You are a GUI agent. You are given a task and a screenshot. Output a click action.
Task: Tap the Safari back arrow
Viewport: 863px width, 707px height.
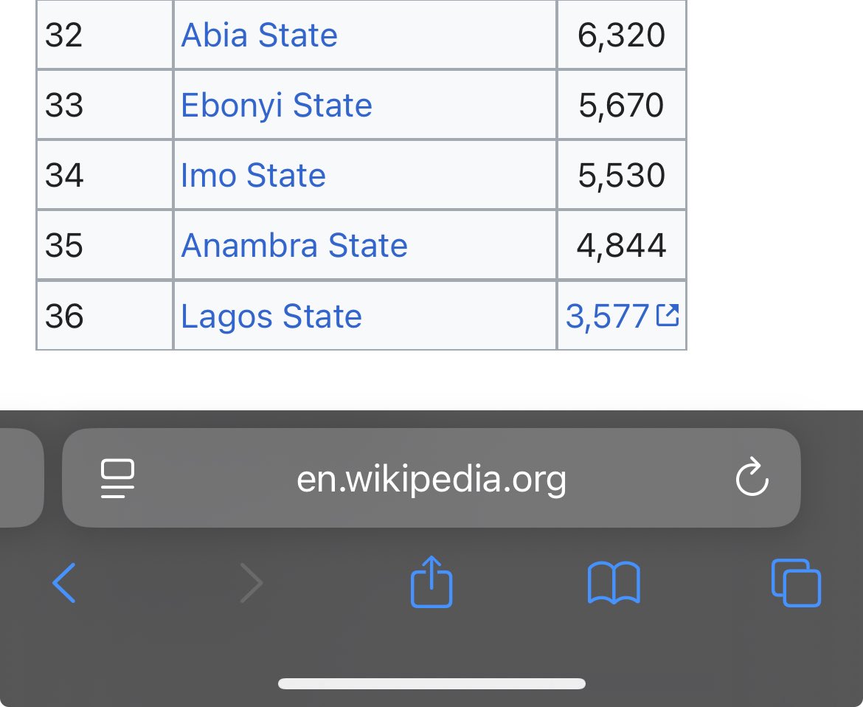(64, 582)
